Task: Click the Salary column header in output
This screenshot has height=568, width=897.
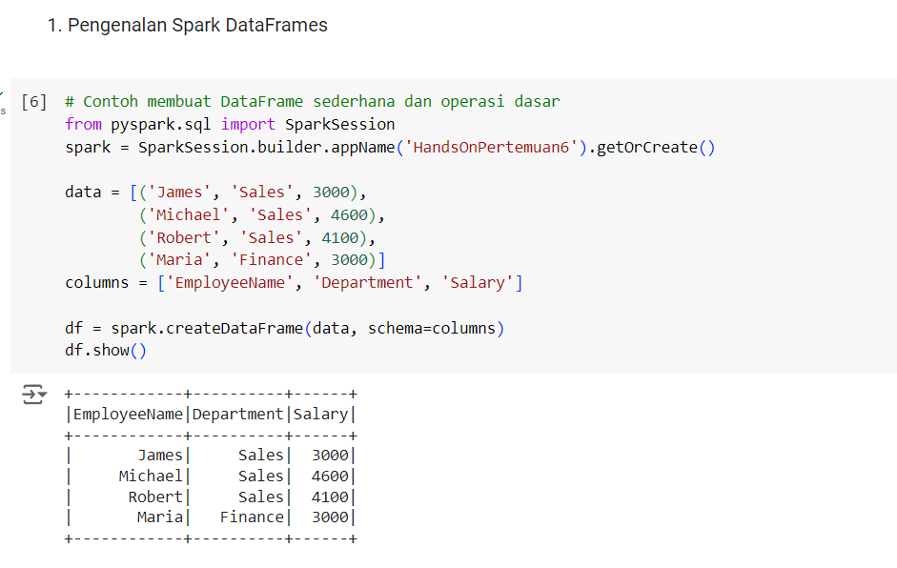Action: 321,414
